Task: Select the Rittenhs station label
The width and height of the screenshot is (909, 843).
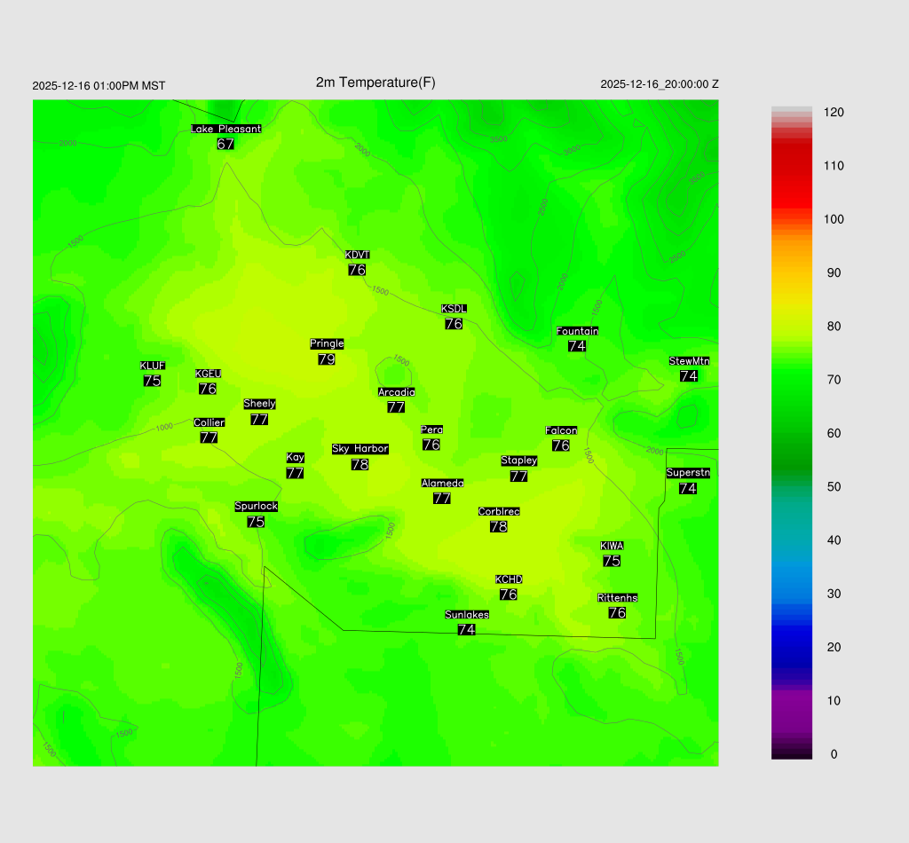Action: click(x=618, y=597)
